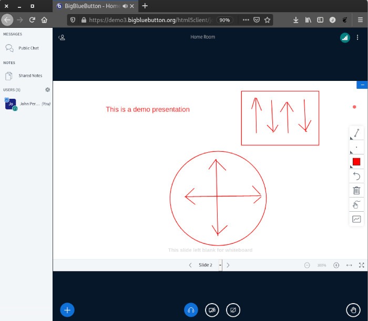Open Firefox hamburger menu
This screenshot has height=321, width=368.
click(x=360, y=20)
